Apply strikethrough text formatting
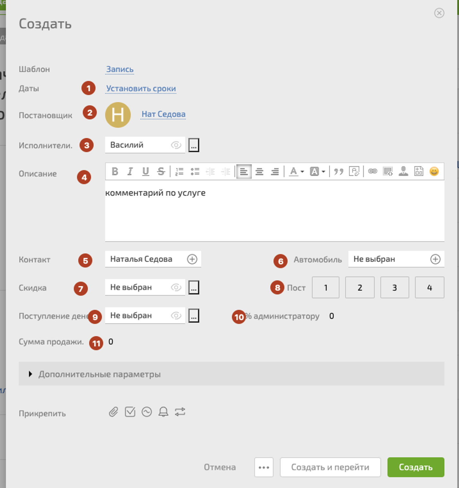Screen dimensions: 459x488 click(161, 171)
